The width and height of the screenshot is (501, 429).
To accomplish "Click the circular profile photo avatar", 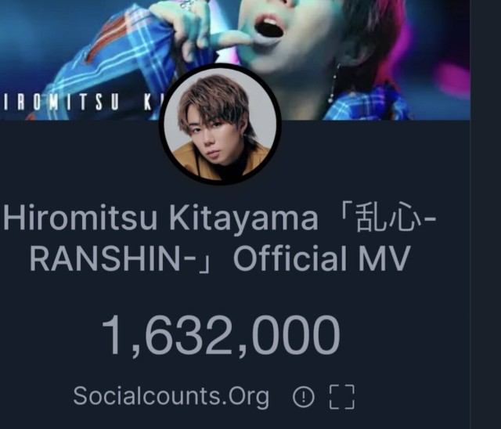I will 220,124.
